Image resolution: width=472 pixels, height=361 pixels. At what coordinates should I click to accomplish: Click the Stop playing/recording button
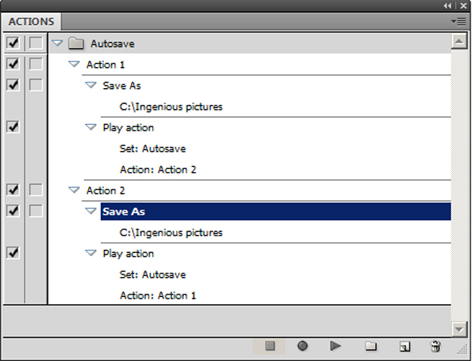click(x=270, y=346)
